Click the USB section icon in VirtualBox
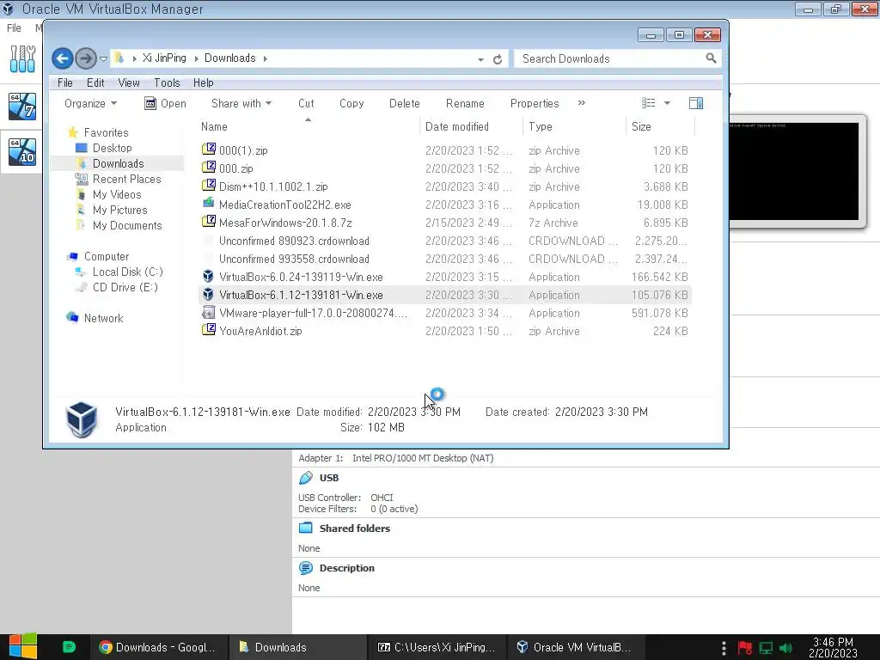 click(x=305, y=478)
